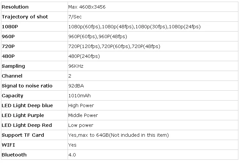
Task: Click the LED Light Deep blue label
Action: (x=27, y=105)
